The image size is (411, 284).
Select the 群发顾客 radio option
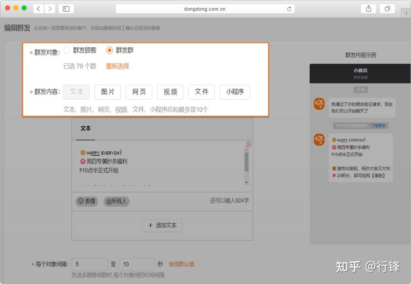(x=67, y=50)
